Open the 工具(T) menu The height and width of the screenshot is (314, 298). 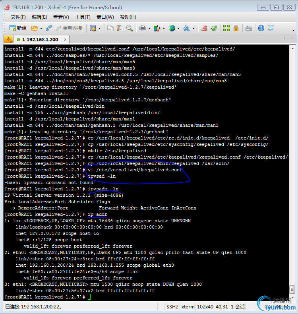(83, 17)
